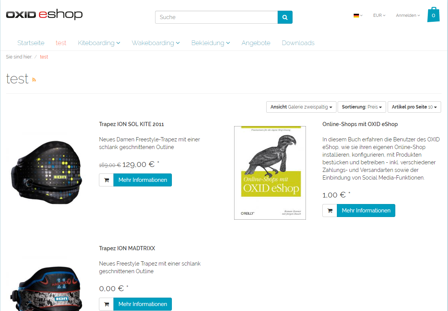Click the RSS feed icon beside test heading
This screenshot has height=311, width=448.
pos(34,79)
